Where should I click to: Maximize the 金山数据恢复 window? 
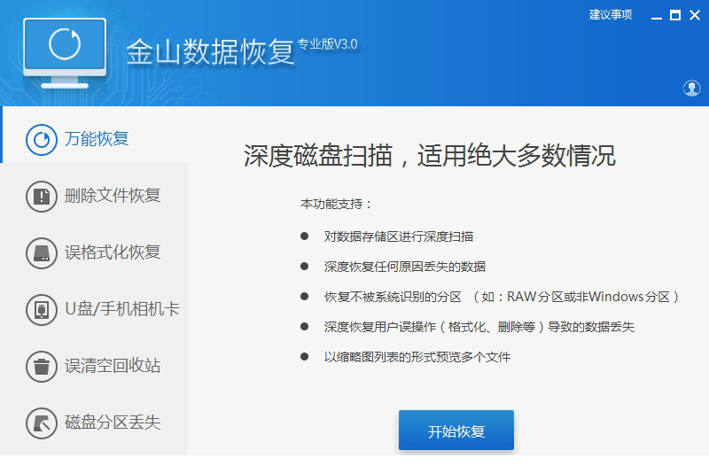pos(675,15)
